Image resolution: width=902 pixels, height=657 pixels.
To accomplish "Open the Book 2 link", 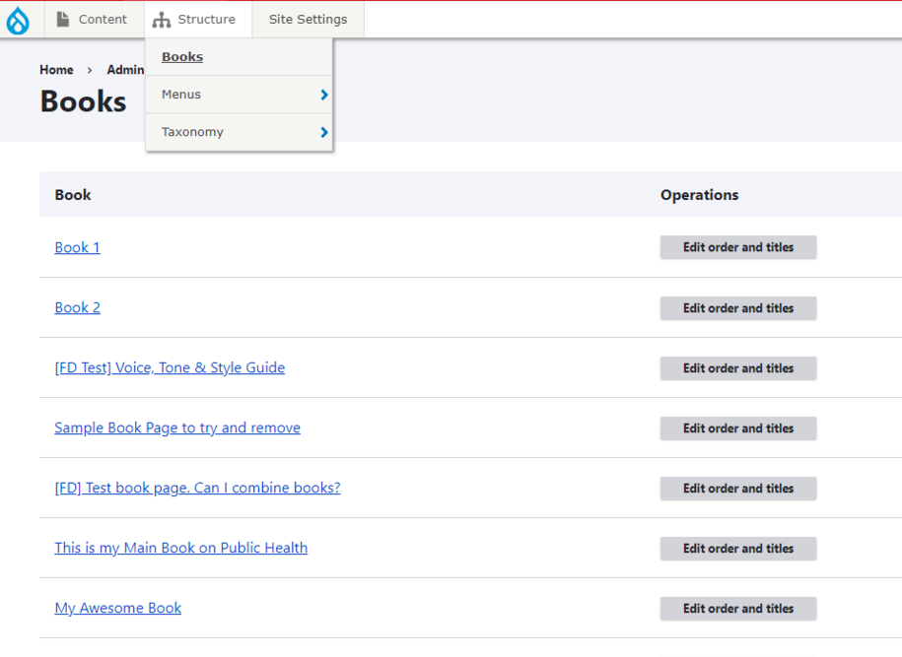I will 77,307.
